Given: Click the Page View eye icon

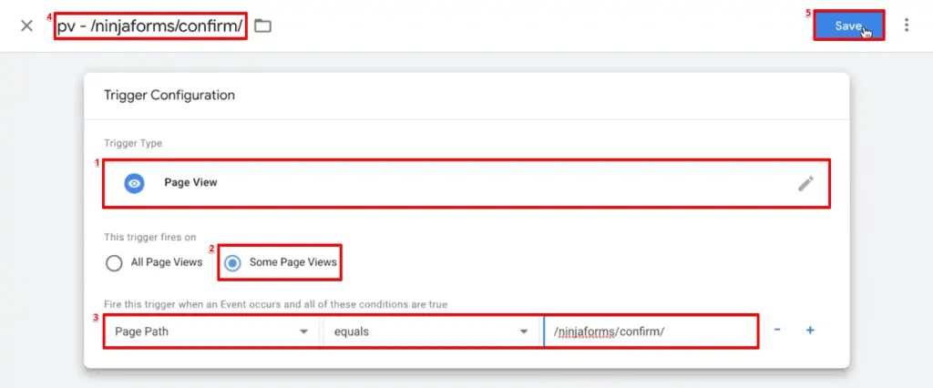Looking at the screenshot, I should click(135, 183).
